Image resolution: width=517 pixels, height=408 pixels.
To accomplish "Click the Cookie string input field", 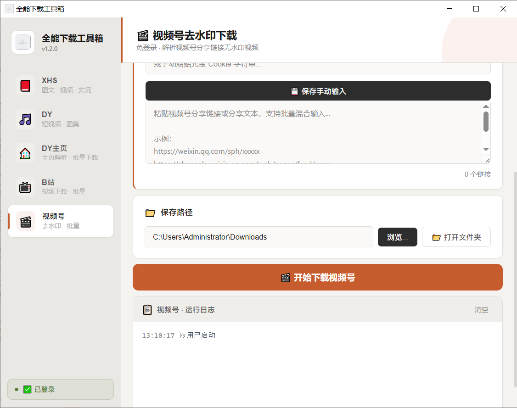I will (318, 68).
